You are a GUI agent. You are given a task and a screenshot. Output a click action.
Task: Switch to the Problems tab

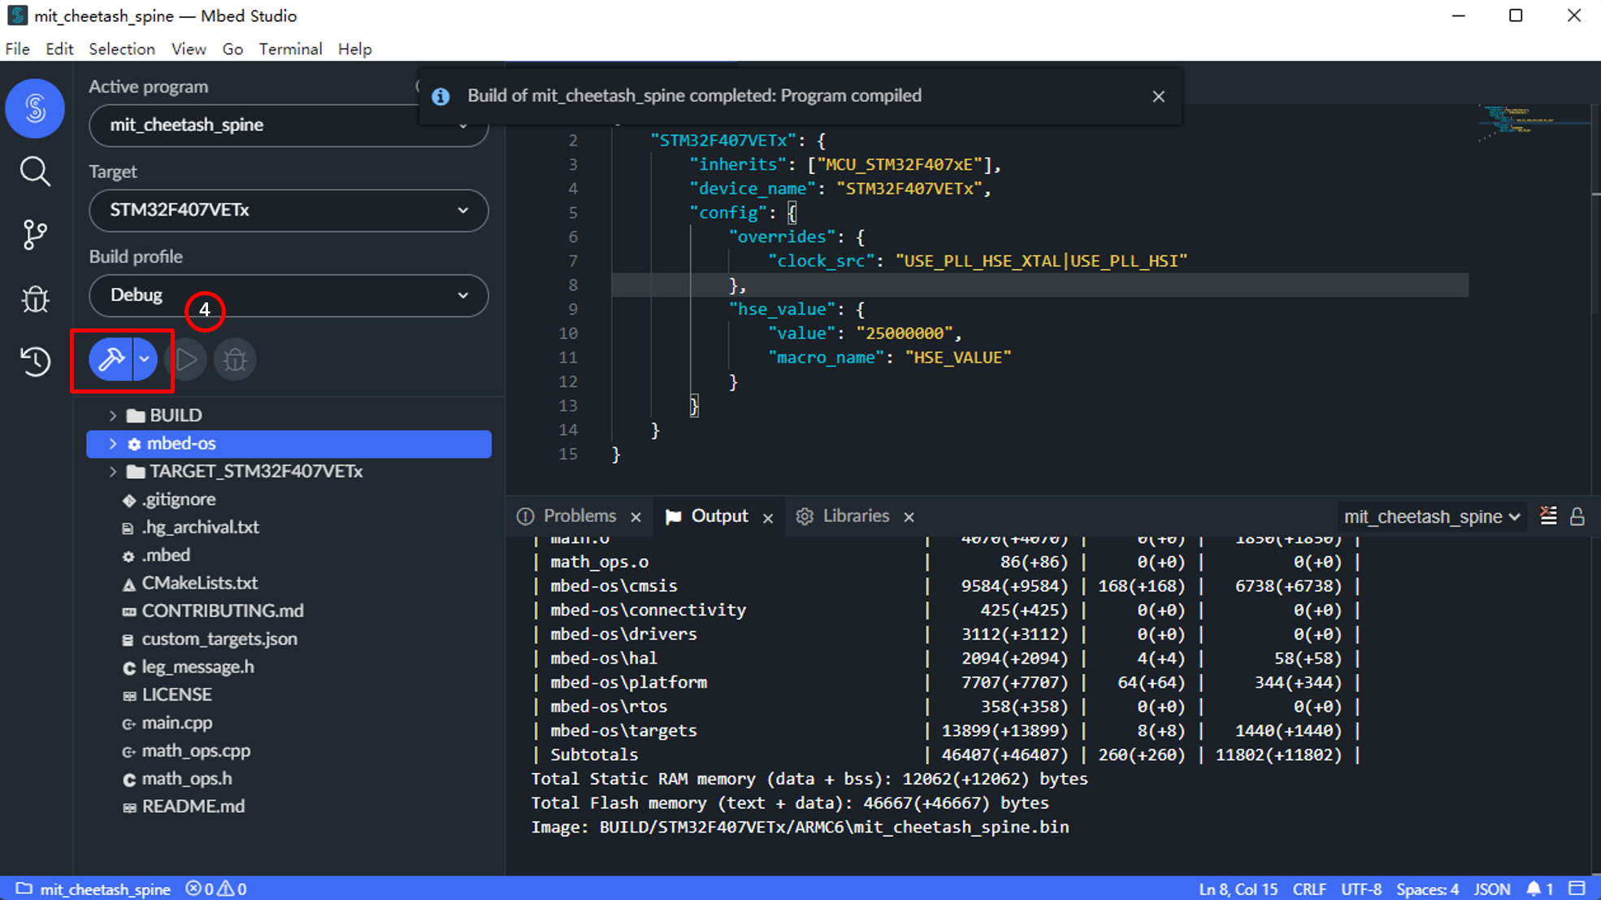[x=579, y=516]
